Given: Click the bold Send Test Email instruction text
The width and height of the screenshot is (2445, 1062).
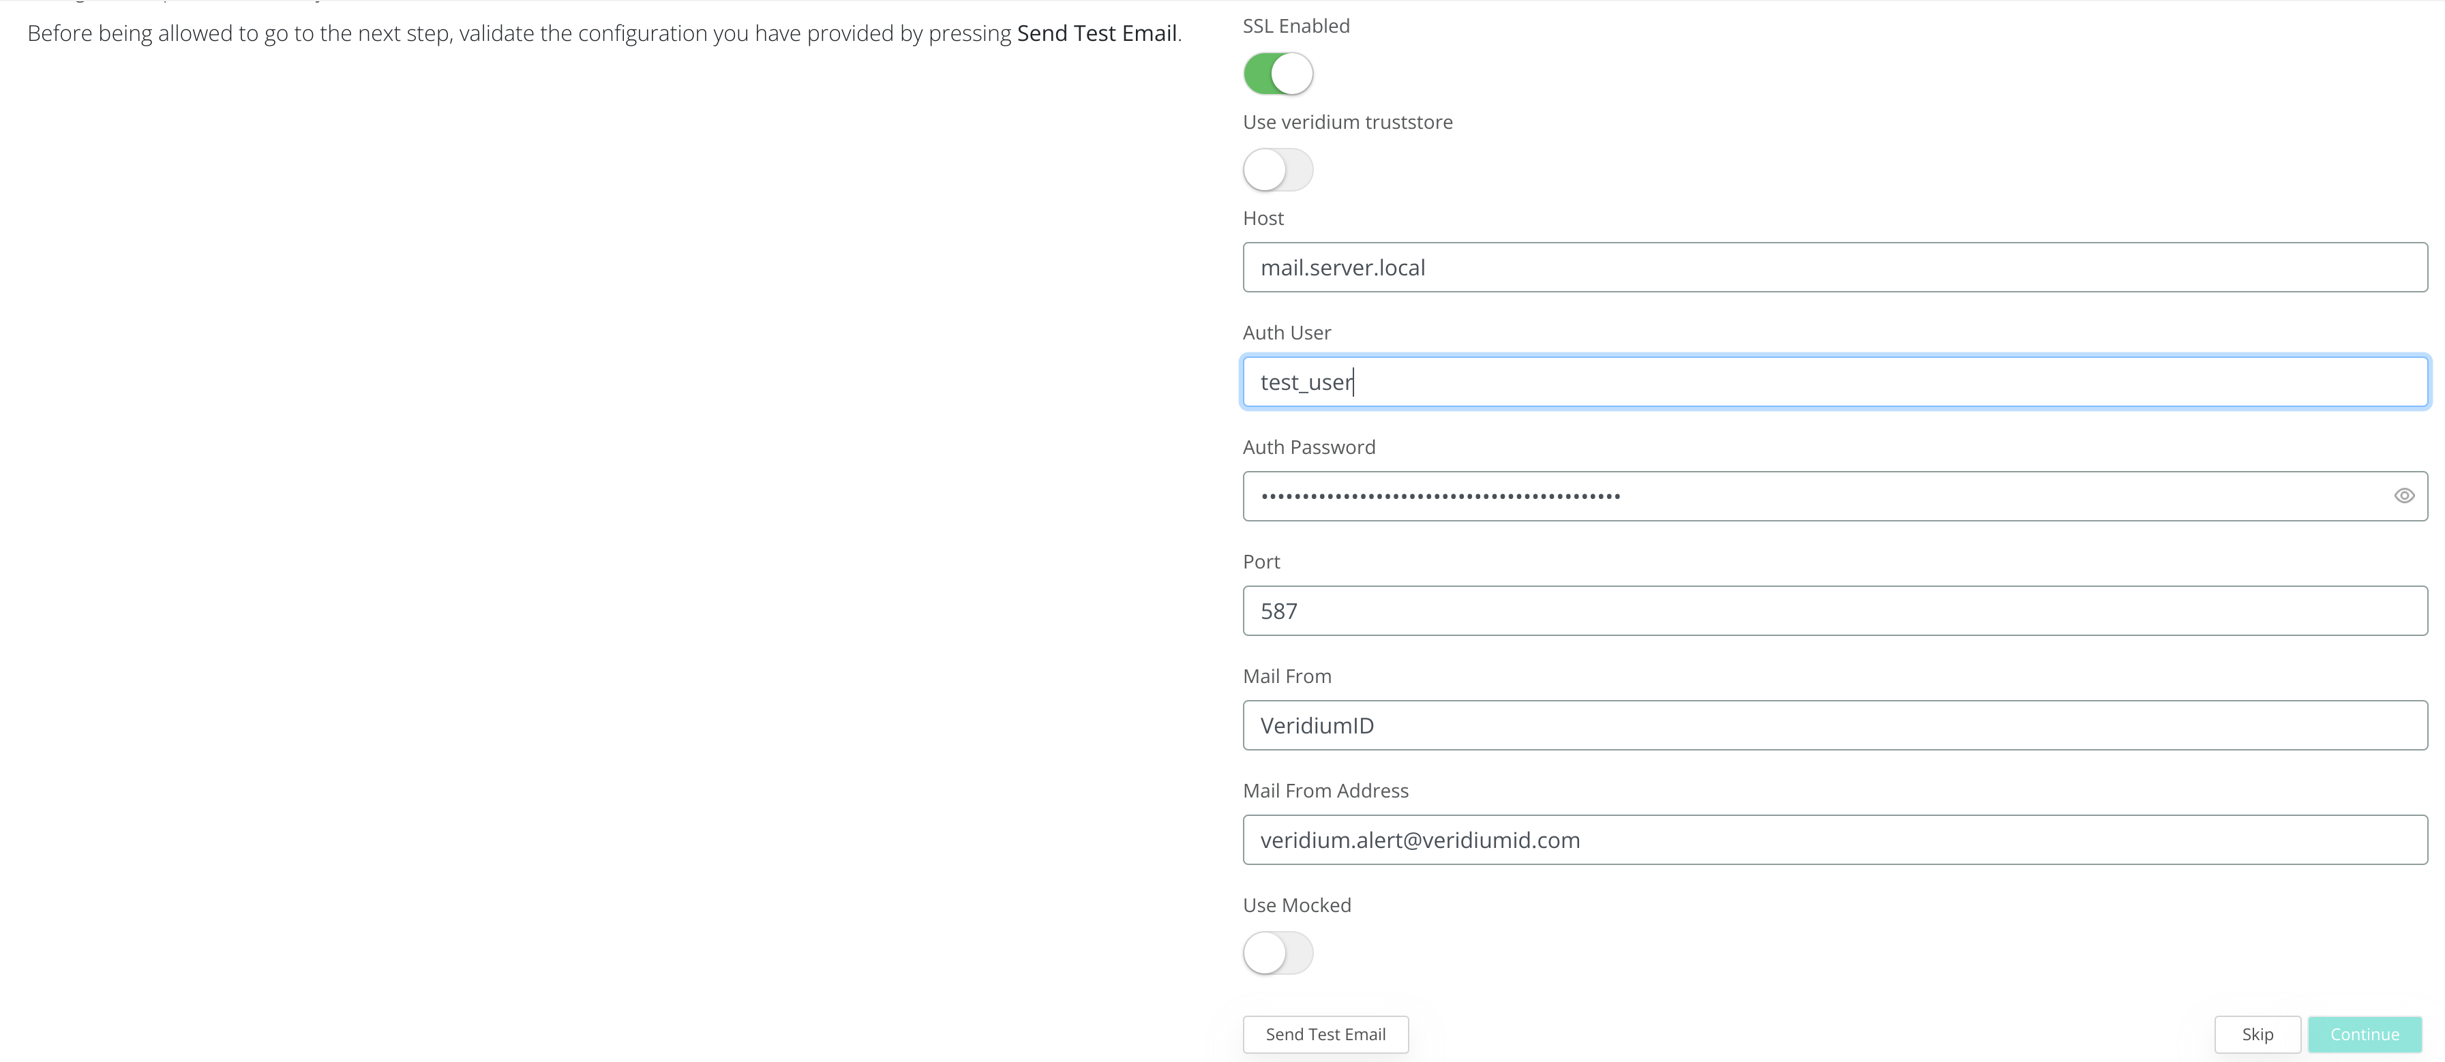Looking at the screenshot, I should click(1096, 33).
